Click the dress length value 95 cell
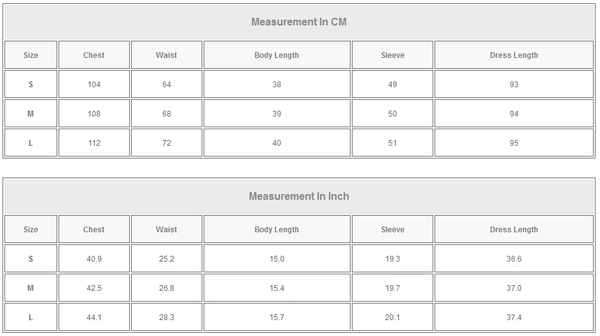600x336 pixels. click(514, 143)
